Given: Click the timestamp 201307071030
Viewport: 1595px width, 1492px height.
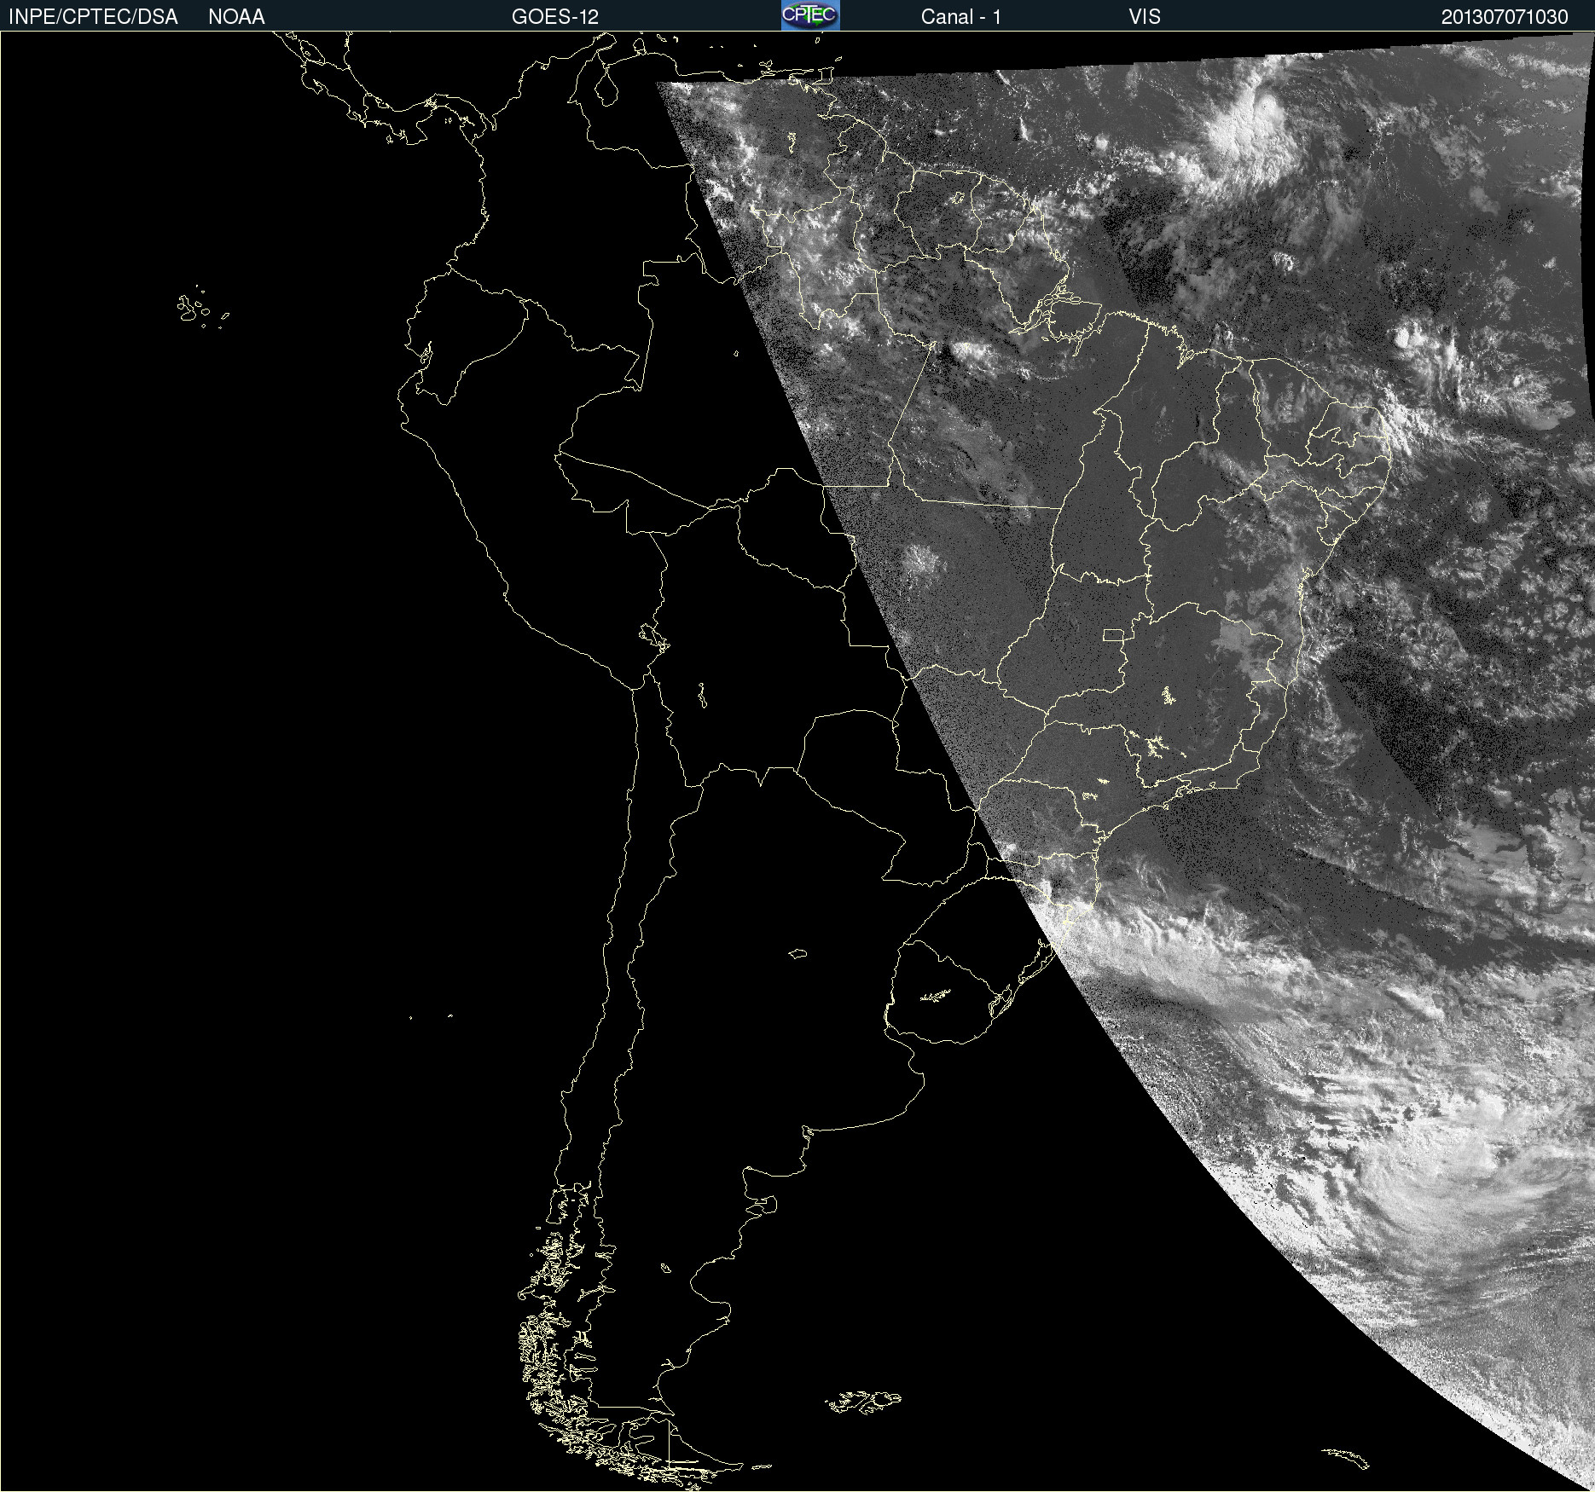Looking at the screenshot, I should coord(1505,17).
